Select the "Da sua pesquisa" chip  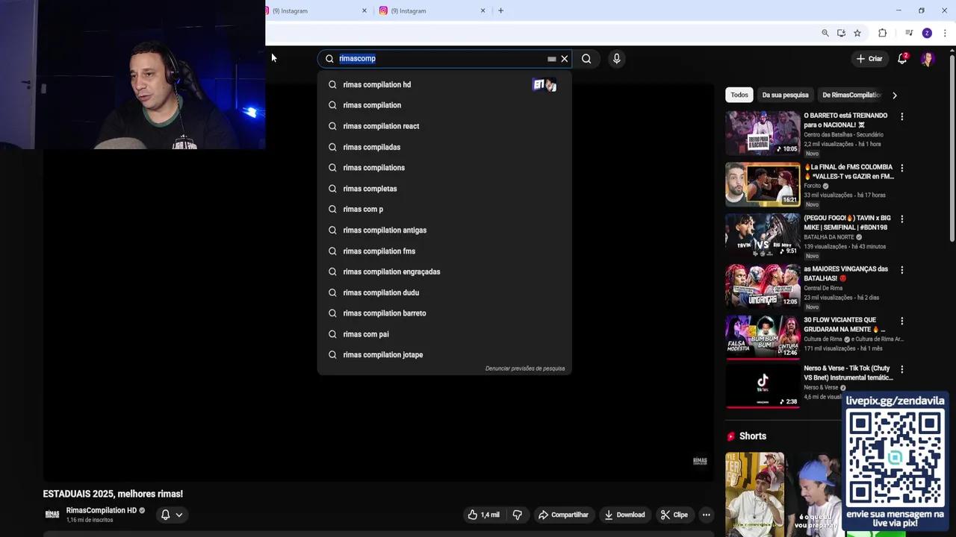click(785, 95)
